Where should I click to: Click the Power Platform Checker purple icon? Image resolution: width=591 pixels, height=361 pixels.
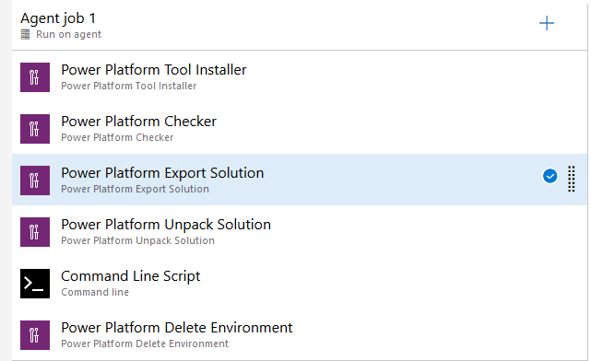pos(35,129)
